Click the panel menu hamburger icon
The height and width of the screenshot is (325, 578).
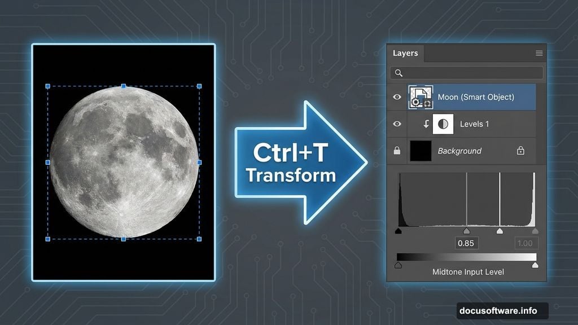(x=540, y=53)
